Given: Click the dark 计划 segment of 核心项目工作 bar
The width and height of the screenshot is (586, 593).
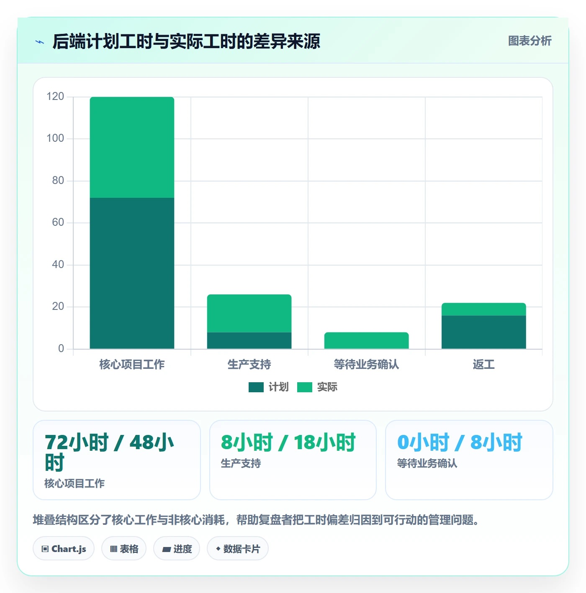Looking at the screenshot, I should coord(132,273).
